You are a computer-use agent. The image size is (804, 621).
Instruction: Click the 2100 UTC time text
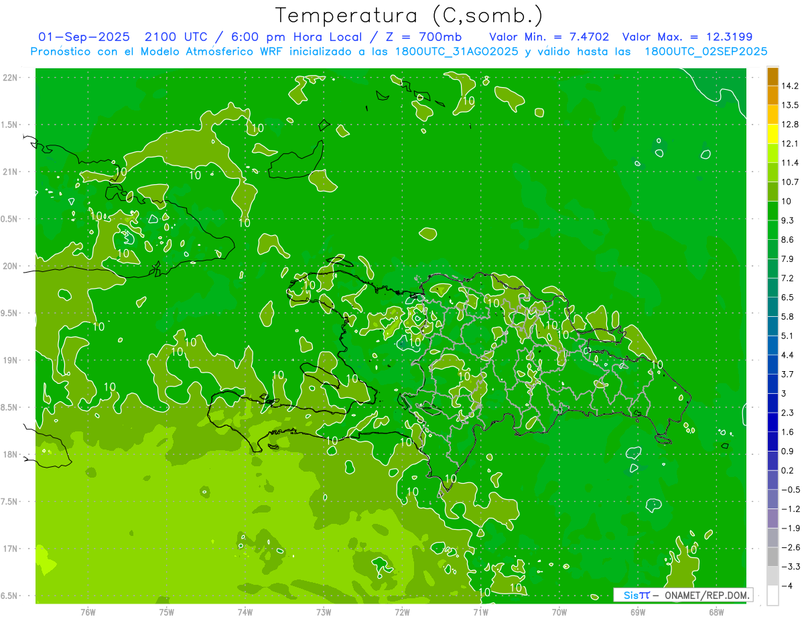178,37
